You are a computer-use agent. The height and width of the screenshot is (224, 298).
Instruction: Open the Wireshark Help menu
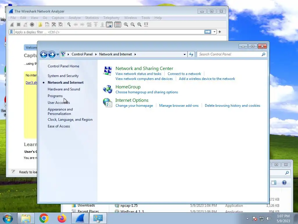tap(158, 18)
